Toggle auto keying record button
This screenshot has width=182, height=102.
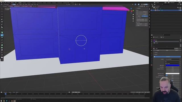coord(69,92)
